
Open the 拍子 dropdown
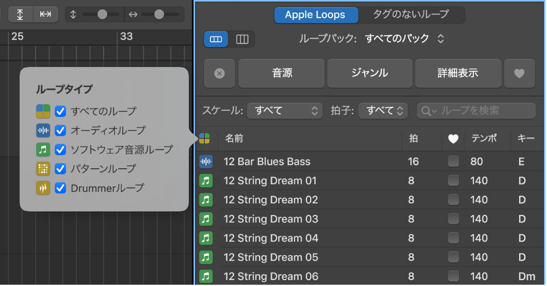click(383, 111)
